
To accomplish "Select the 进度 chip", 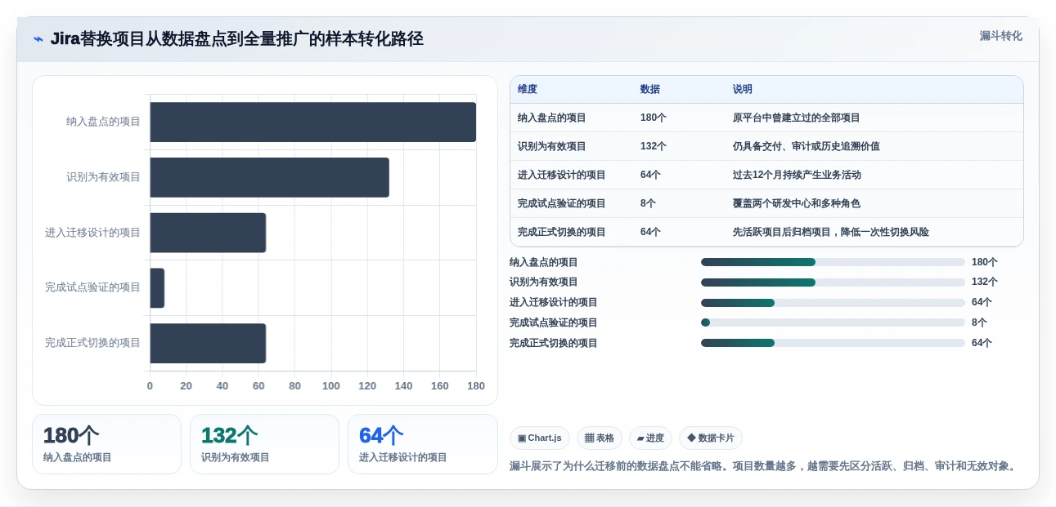I will (x=650, y=438).
